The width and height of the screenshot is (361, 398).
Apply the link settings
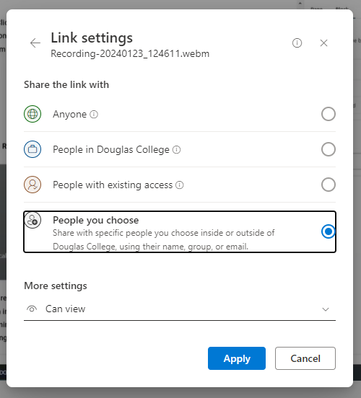[237, 358]
